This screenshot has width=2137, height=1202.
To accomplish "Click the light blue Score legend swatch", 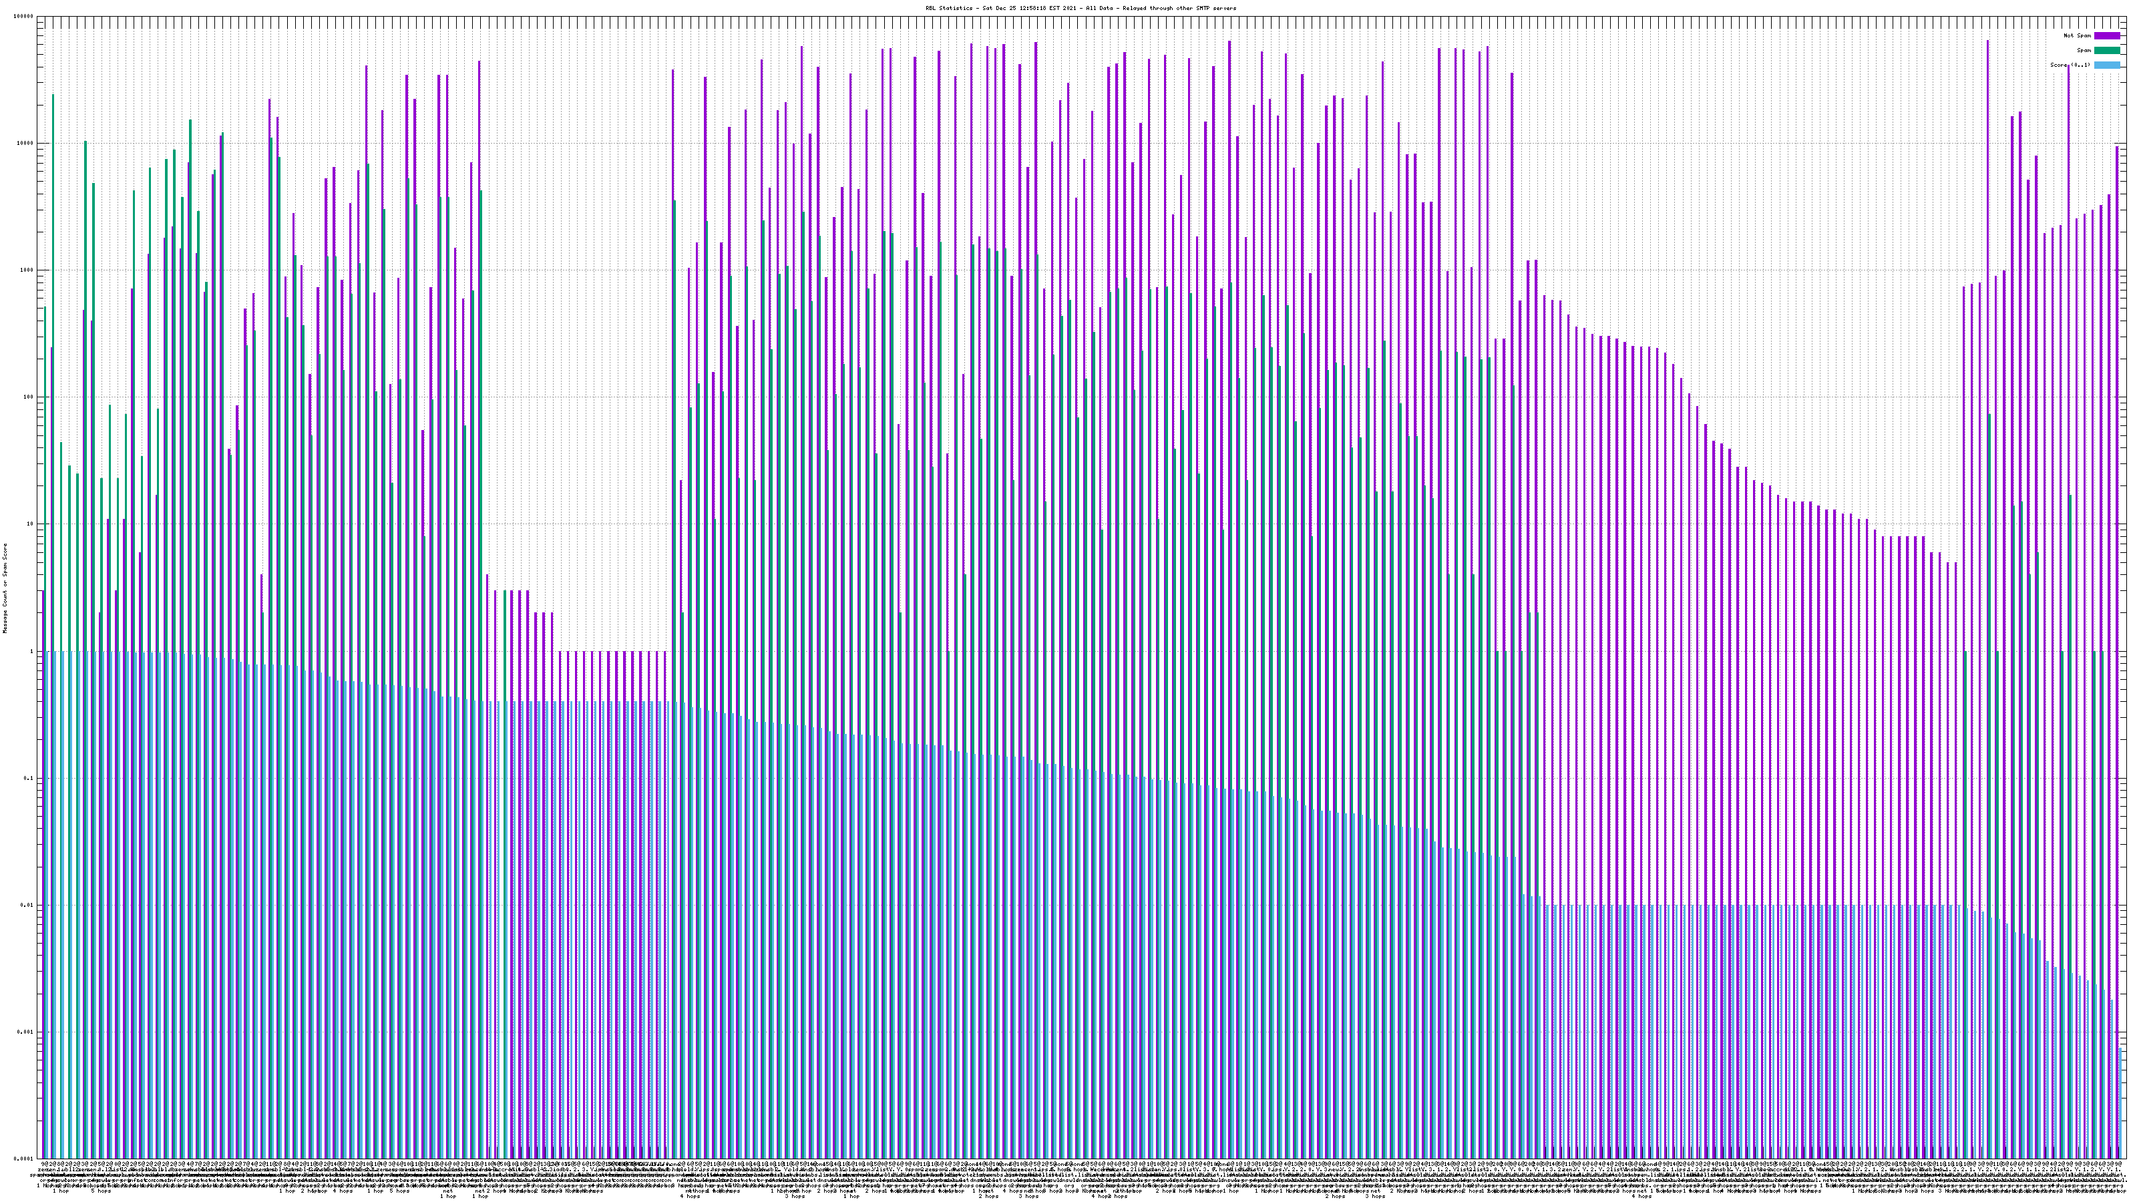I will pyautogui.click(x=2106, y=65).
